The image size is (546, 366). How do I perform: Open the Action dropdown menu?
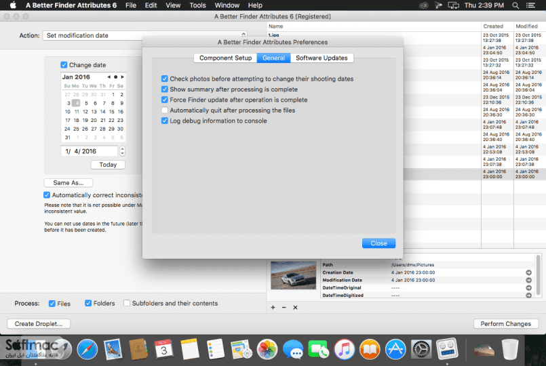pyautogui.click(x=145, y=35)
